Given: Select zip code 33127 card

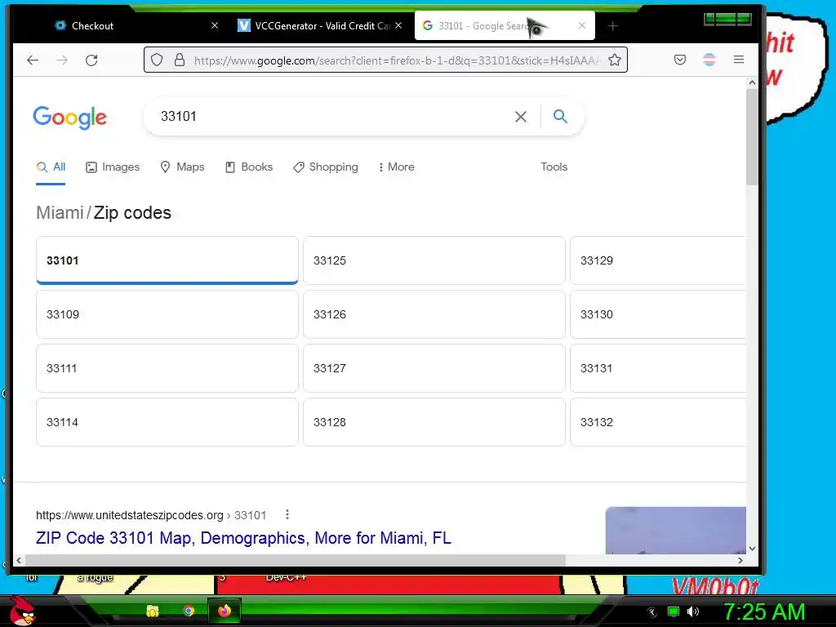Looking at the screenshot, I should pyautogui.click(x=434, y=368).
